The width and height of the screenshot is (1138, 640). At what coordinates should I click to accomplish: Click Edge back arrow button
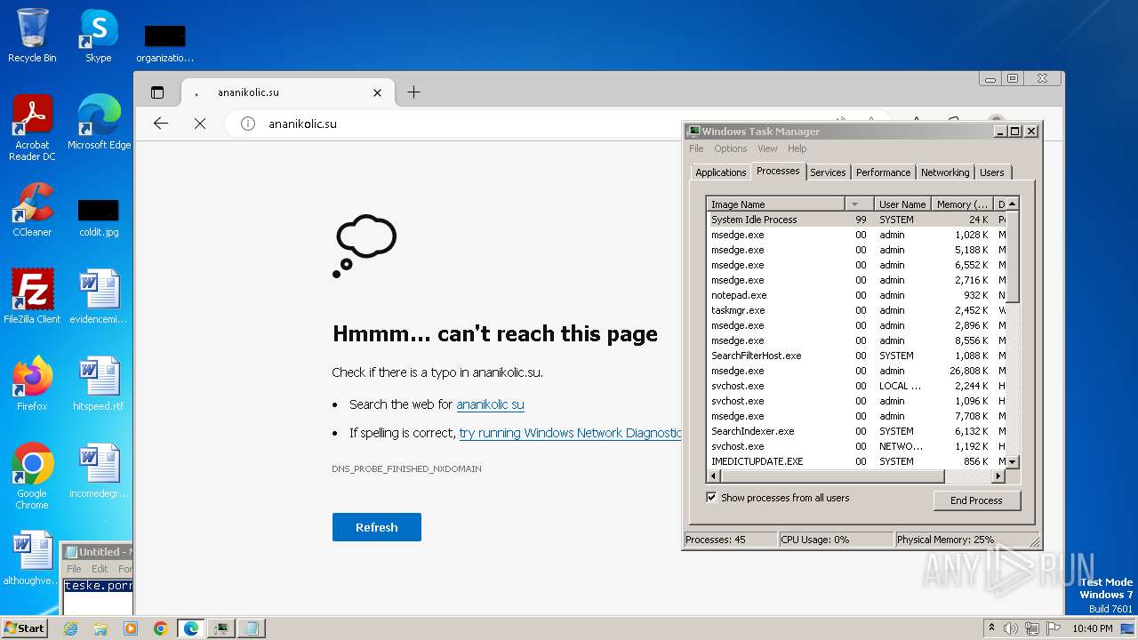161,124
